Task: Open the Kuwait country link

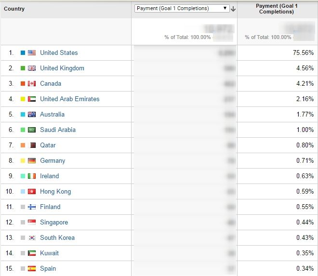Action: [x=49, y=253]
